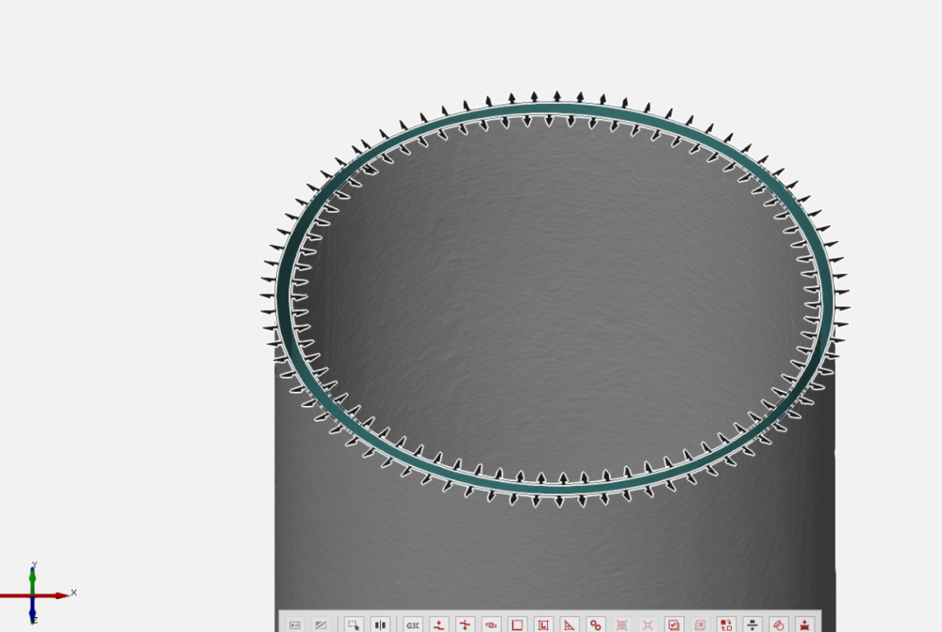
Task: Click the diagonal hatch toolbar icon
Action: (x=322, y=622)
